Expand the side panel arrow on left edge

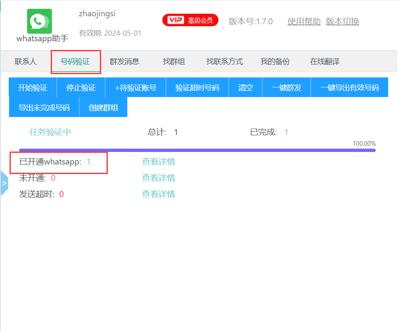coord(4,183)
